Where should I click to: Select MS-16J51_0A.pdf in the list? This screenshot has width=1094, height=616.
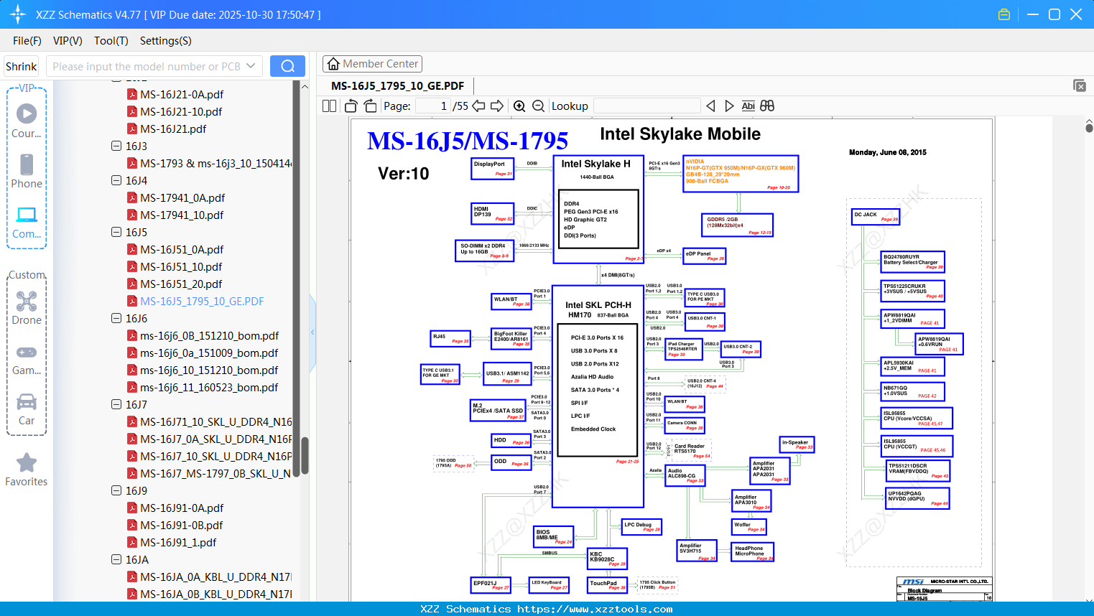click(x=182, y=250)
